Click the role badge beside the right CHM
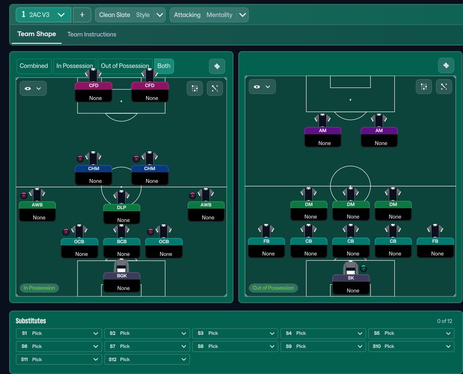The height and width of the screenshot is (374, 463). click(136, 159)
